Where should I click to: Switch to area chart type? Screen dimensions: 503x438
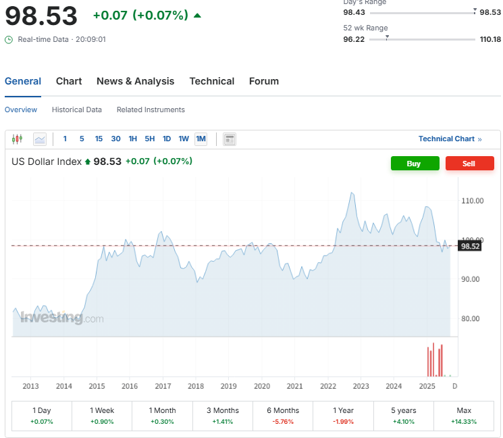click(40, 139)
